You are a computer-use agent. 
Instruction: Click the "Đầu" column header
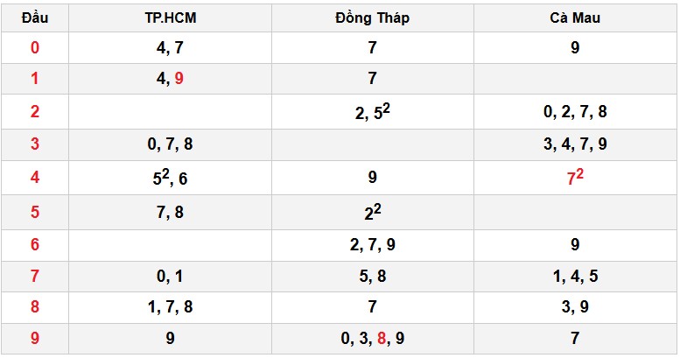tap(34, 18)
